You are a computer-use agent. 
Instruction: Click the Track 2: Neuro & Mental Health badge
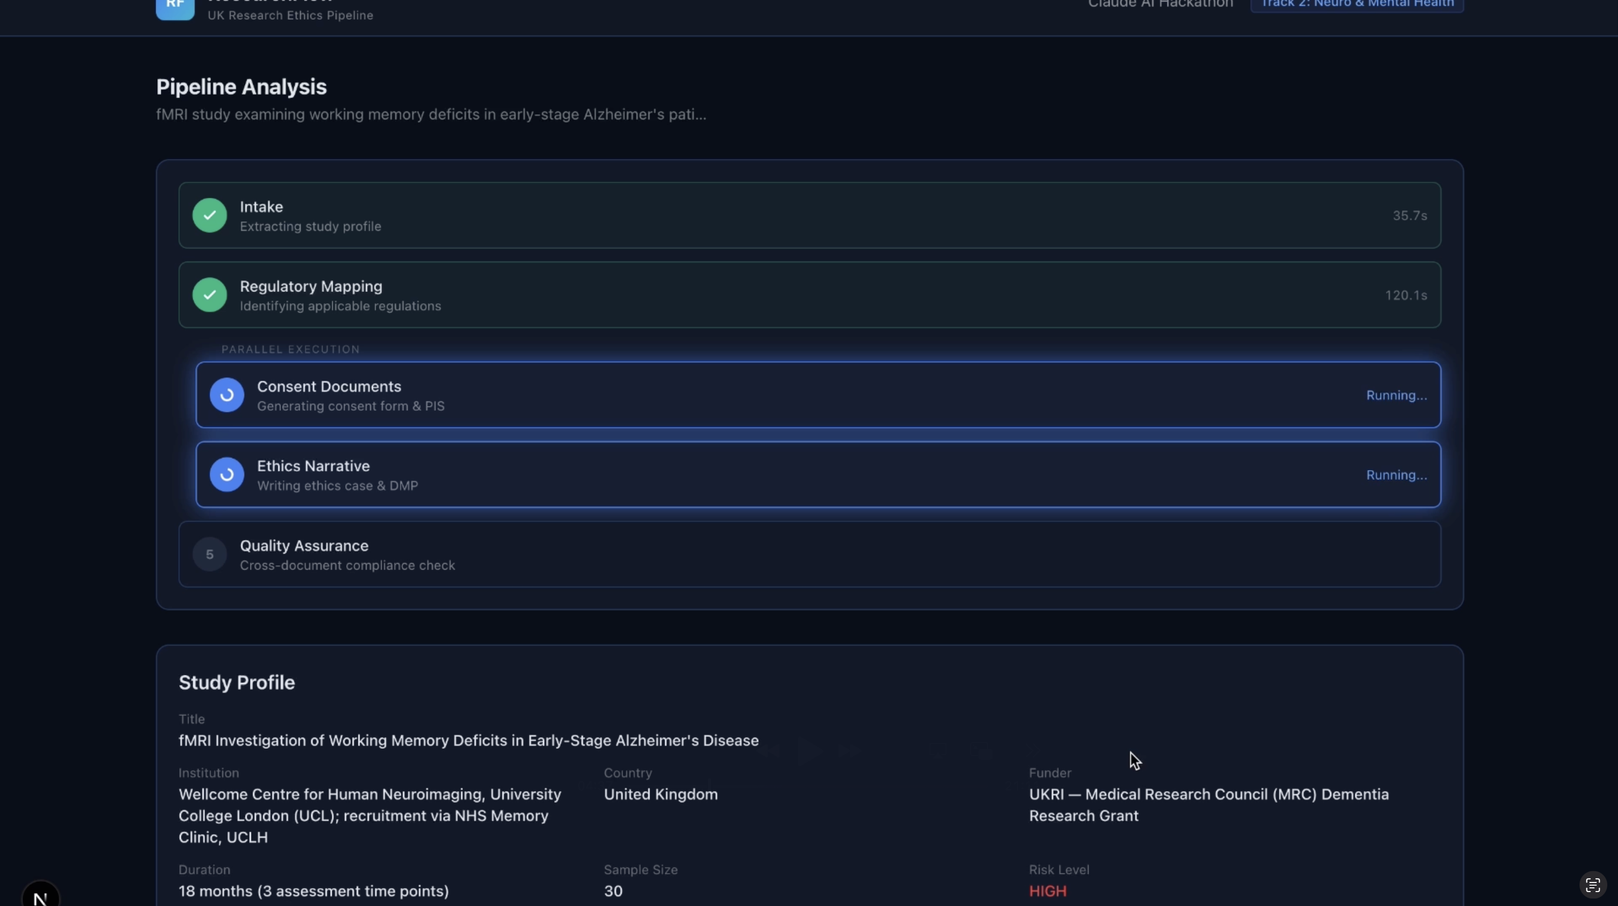pyautogui.click(x=1357, y=5)
